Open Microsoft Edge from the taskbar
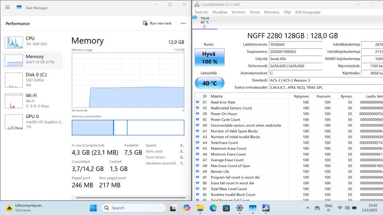 [x=213, y=208]
